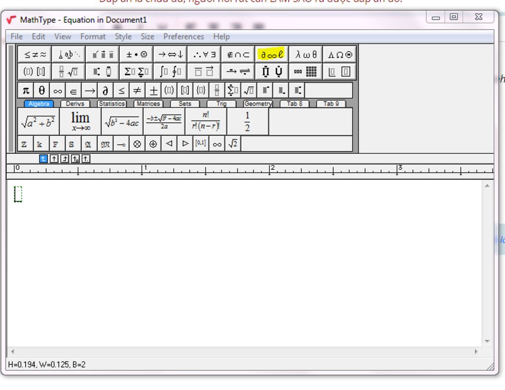Insert the one-half fraction expression

[x=248, y=121]
